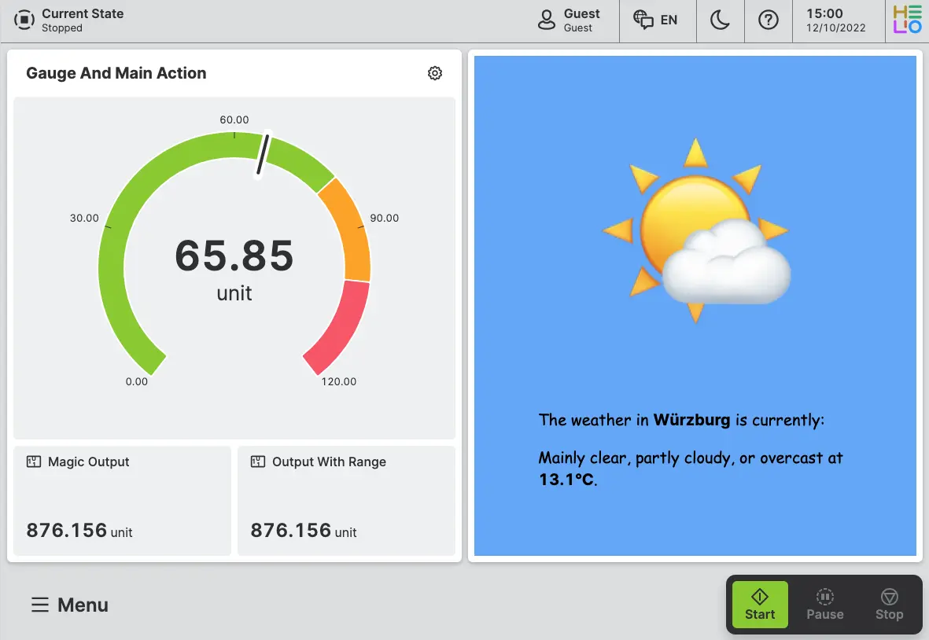929x640 pixels.
Task: Open the Guest user profile
Action: point(570,20)
